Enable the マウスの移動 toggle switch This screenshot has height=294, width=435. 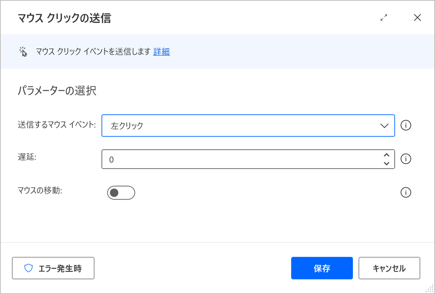pos(121,193)
